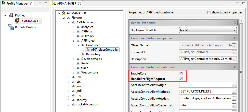Click the socketAcceptors node icon
The image size is (248, 112).
pos(73,104)
